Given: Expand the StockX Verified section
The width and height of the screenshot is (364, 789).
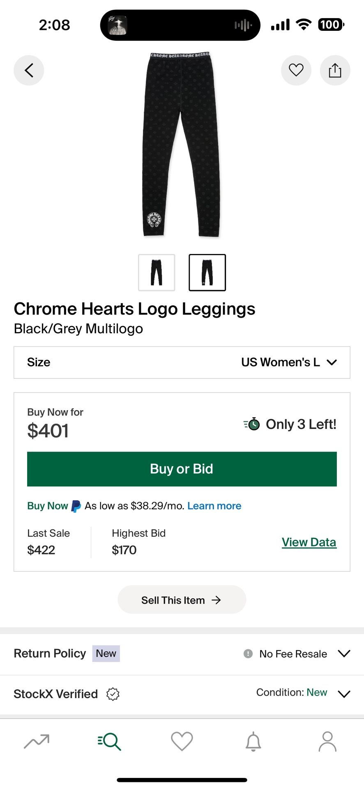Looking at the screenshot, I should 344,694.
